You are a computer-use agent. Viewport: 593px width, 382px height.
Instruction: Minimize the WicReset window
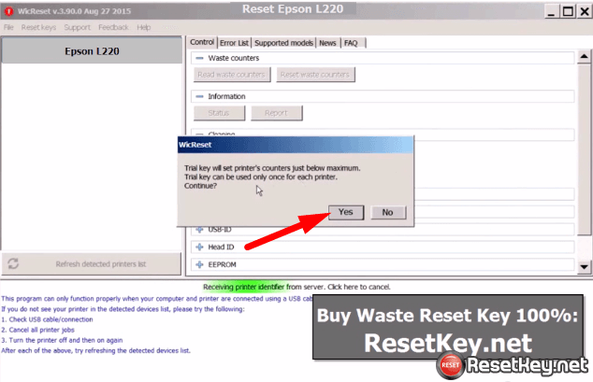pos(551,12)
